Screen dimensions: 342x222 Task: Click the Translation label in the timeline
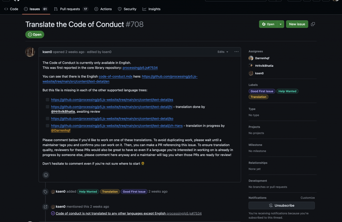coord(110,192)
